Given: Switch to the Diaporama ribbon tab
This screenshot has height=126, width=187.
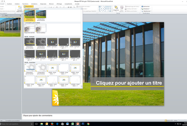Looking at the screenshot, I should point(43,4).
